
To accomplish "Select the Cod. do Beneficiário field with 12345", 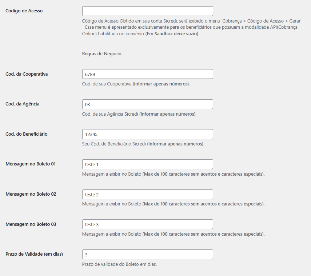I will point(147,134).
